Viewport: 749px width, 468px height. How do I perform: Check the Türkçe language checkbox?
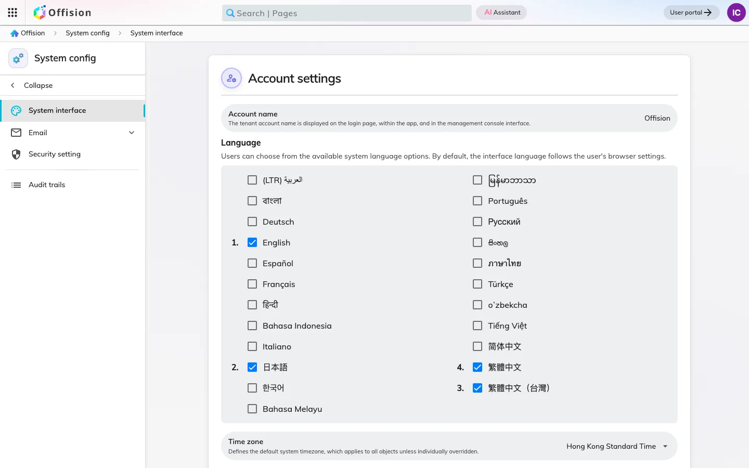[477, 284]
